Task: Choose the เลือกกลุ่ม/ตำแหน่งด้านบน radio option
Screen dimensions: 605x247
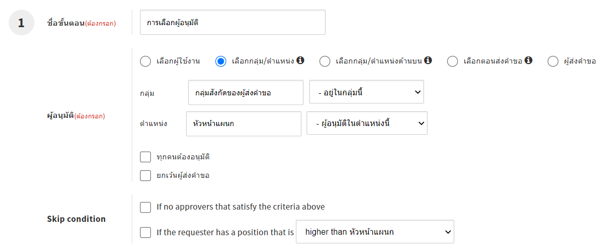Action: pos(325,61)
